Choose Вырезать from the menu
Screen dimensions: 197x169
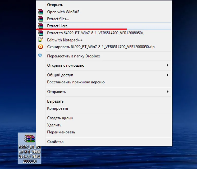(104, 101)
